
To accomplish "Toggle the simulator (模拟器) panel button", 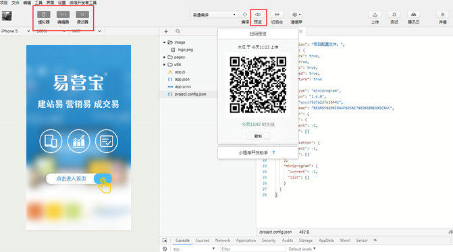I will pos(44,14).
